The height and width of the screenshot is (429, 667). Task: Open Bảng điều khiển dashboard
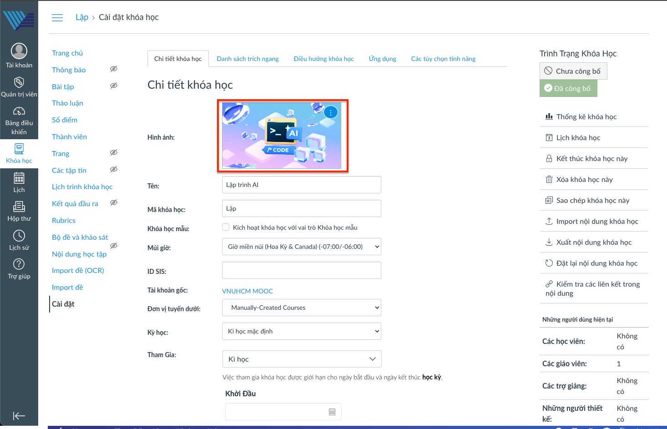click(19, 121)
